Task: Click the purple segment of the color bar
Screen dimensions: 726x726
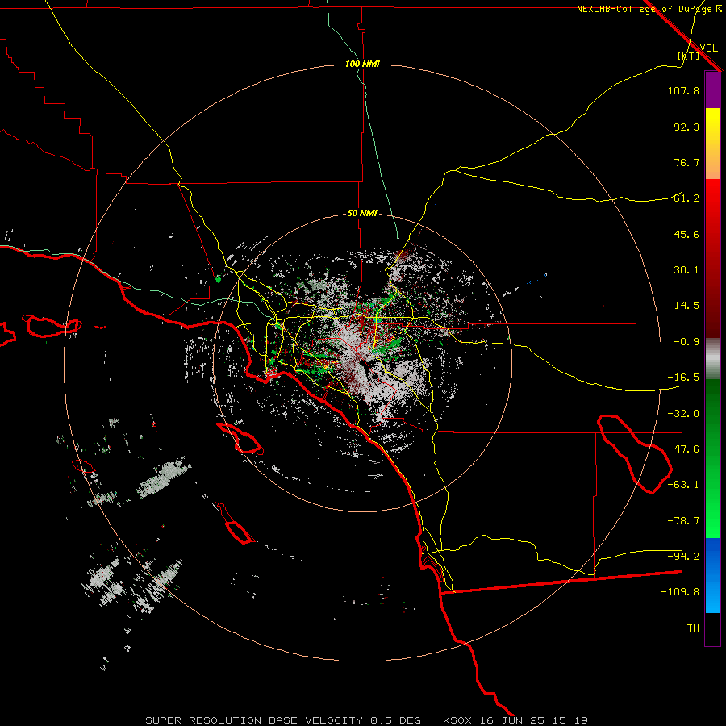Action: [x=712, y=90]
